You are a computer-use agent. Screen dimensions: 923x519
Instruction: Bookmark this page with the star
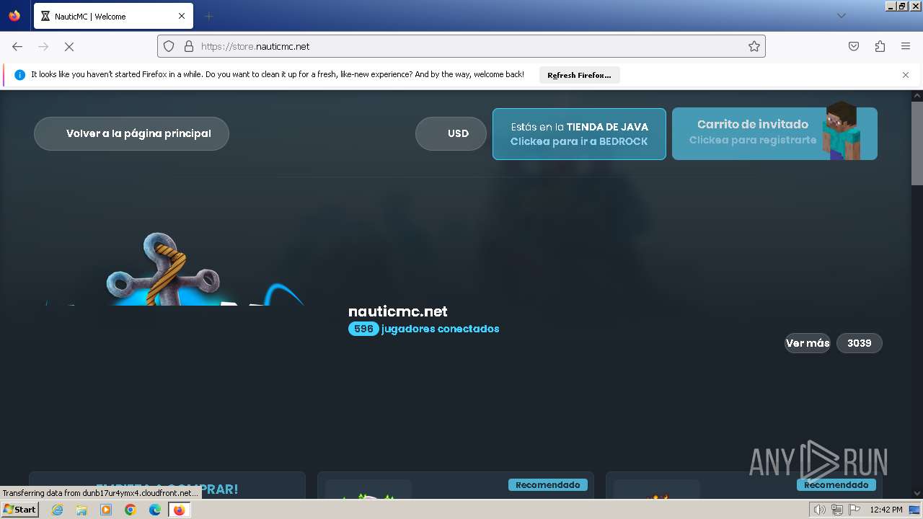[754, 46]
